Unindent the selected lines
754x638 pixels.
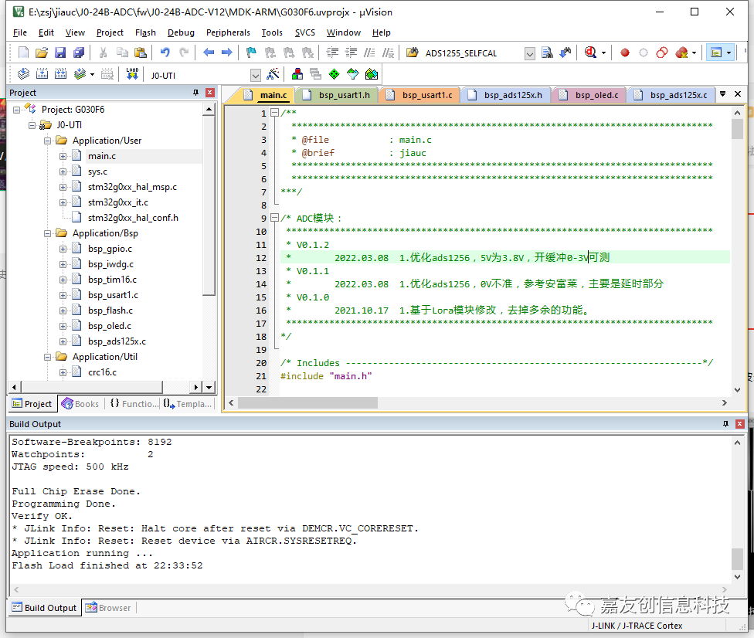(352, 53)
